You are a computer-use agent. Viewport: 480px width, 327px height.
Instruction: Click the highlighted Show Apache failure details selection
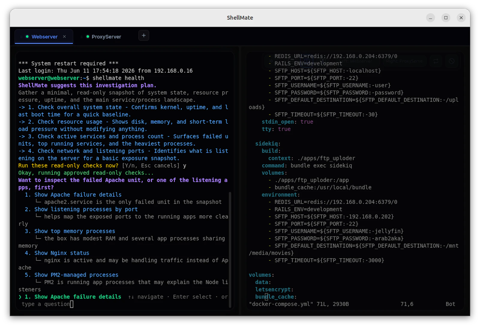[70, 297]
